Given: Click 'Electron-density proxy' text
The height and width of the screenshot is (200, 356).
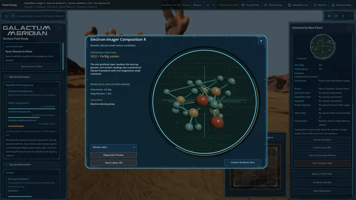Looking at the screenshot, I should pyautogui.click(x=102, y=104).
